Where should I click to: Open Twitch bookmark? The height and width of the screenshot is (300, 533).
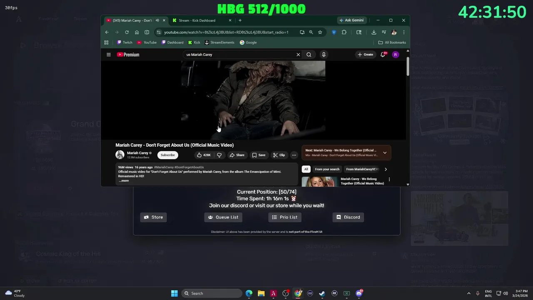(125, 42)
